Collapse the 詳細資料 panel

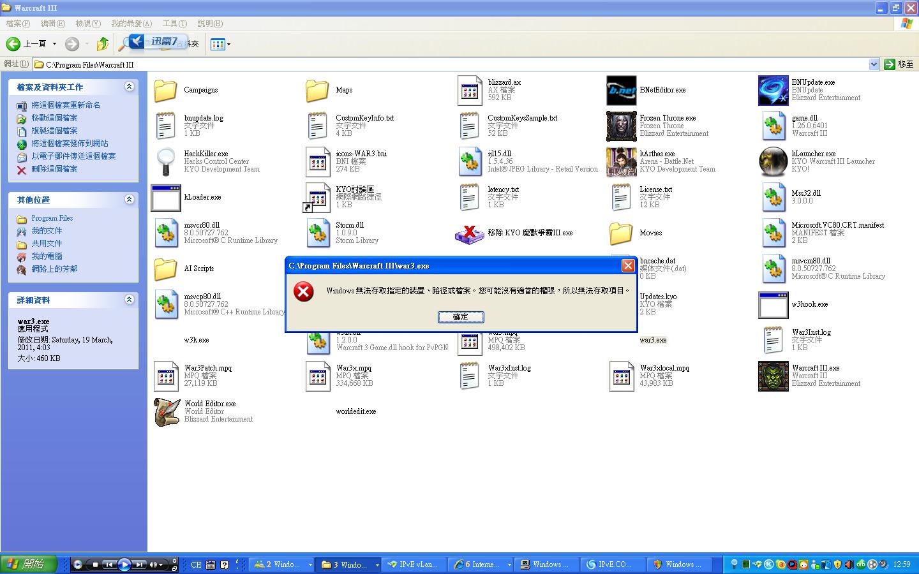click(x=129, y=300)
